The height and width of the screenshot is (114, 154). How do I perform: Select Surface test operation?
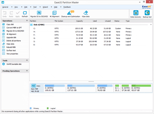[x=11, y=51]
